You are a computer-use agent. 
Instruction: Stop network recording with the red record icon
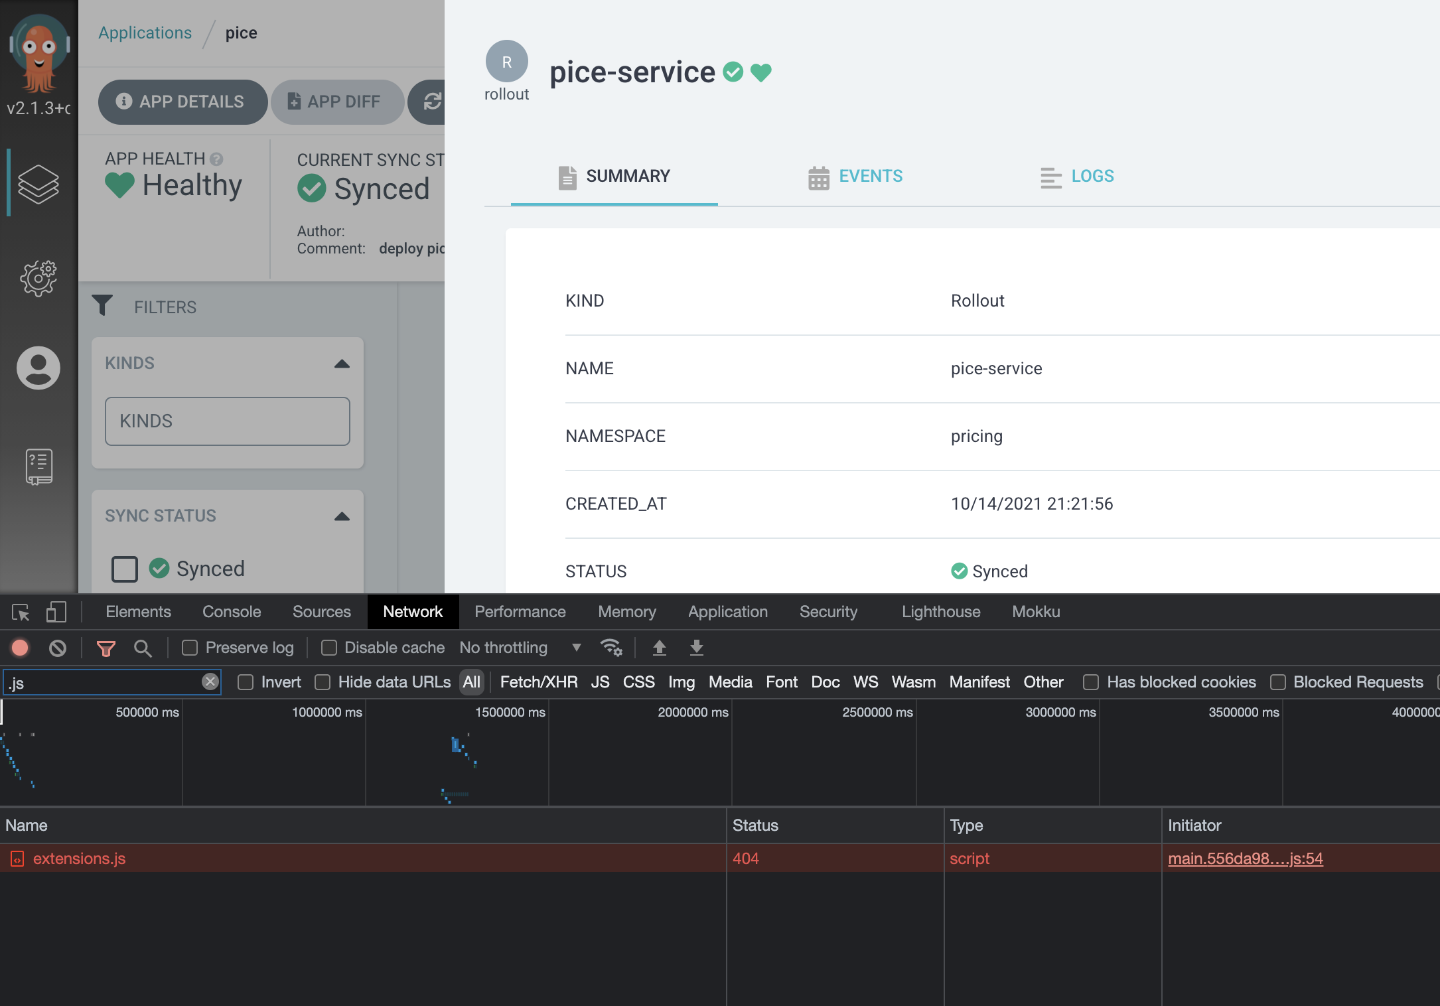[x=19, y=648]
